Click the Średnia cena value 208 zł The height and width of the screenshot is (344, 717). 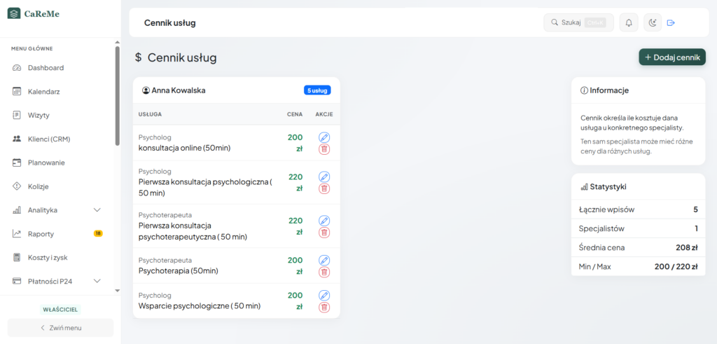click(687, 247)
